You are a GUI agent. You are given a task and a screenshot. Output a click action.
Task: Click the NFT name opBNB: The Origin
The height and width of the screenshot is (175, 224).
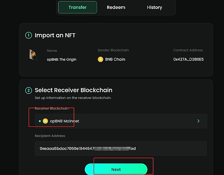(x=62, y=59)
